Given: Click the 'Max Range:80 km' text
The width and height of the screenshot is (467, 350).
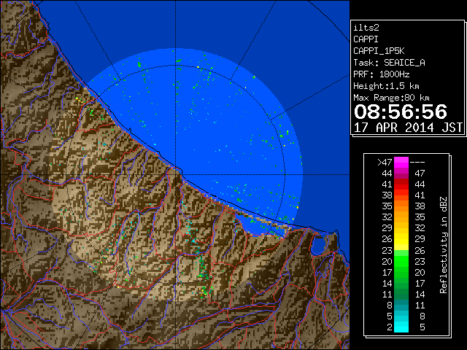Looking at the screenshot, I should (x=391, y=98).
